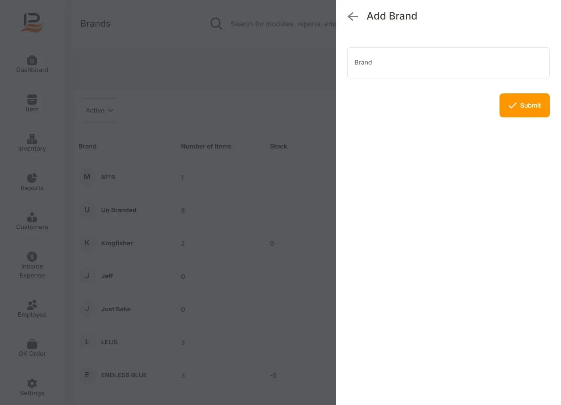
Task: Click the L avatar for LELIS
Action: pyautogui.click(x=87, y=342)
